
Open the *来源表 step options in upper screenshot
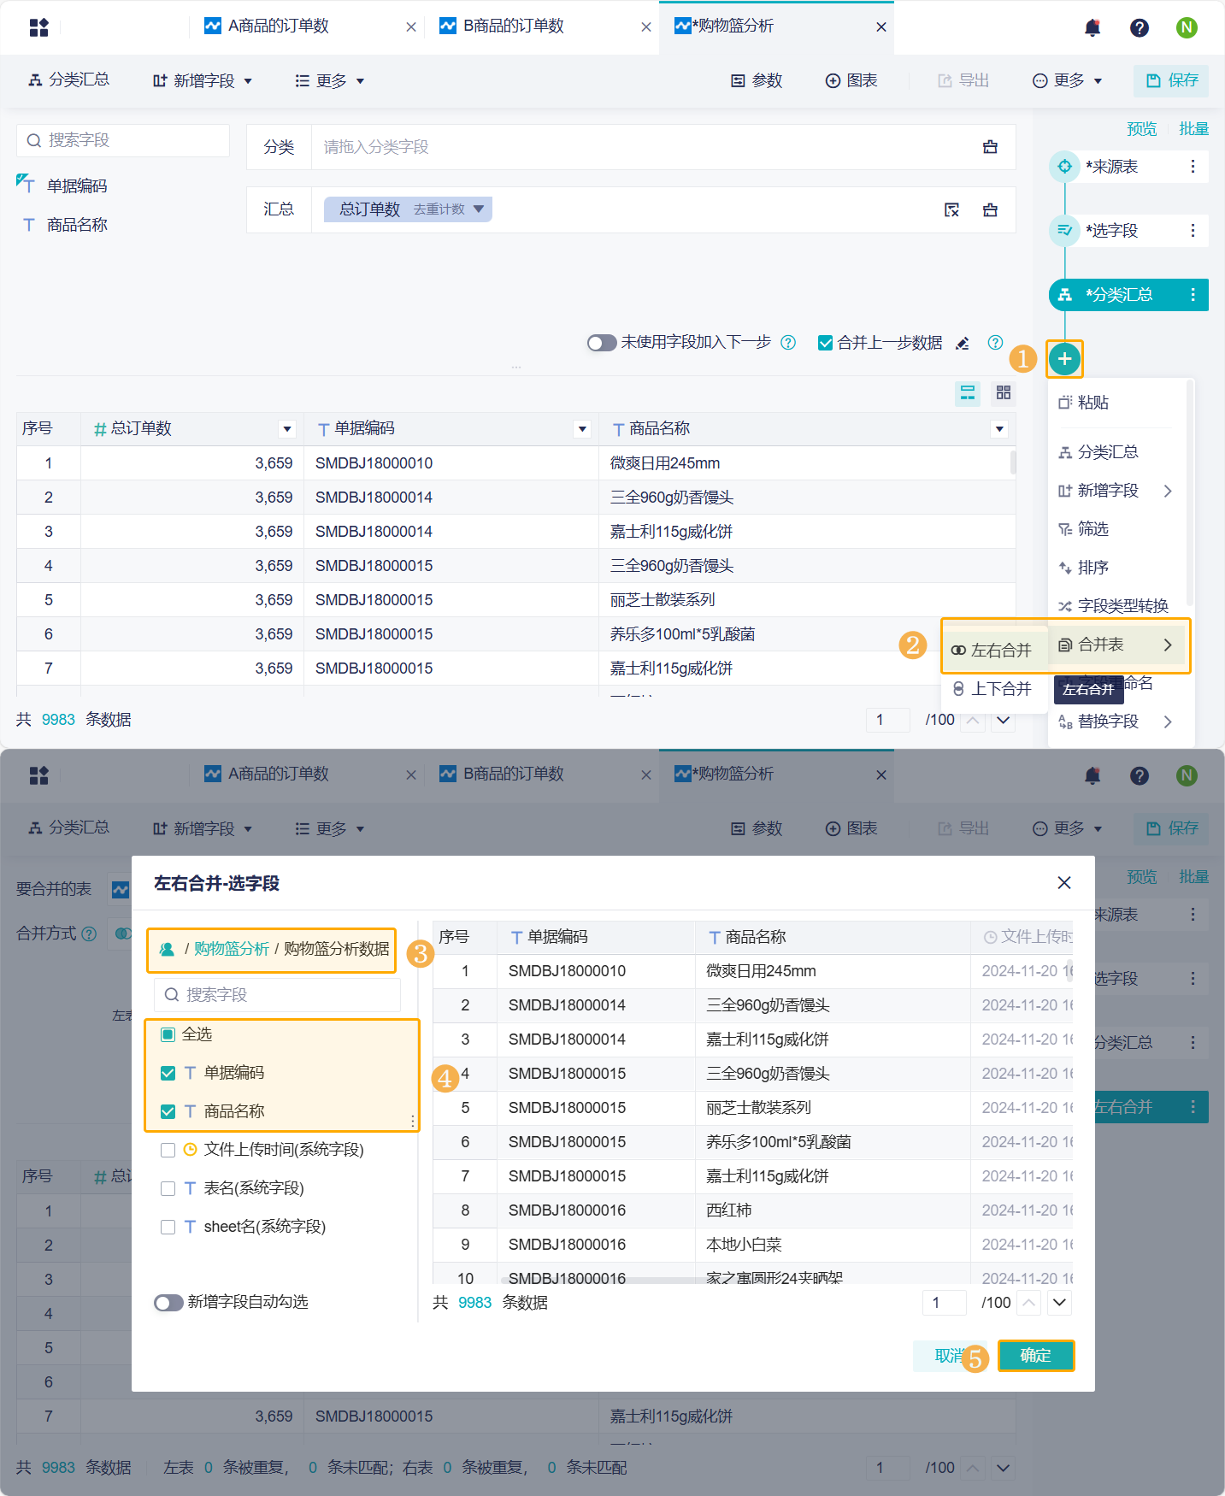pyautogui.click(x=1193, y=167)
